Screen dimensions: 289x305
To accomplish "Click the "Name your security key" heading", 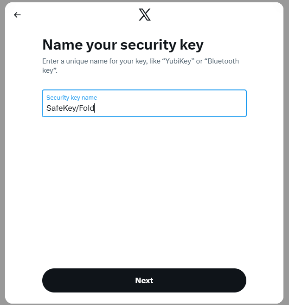I will [123, 45].
